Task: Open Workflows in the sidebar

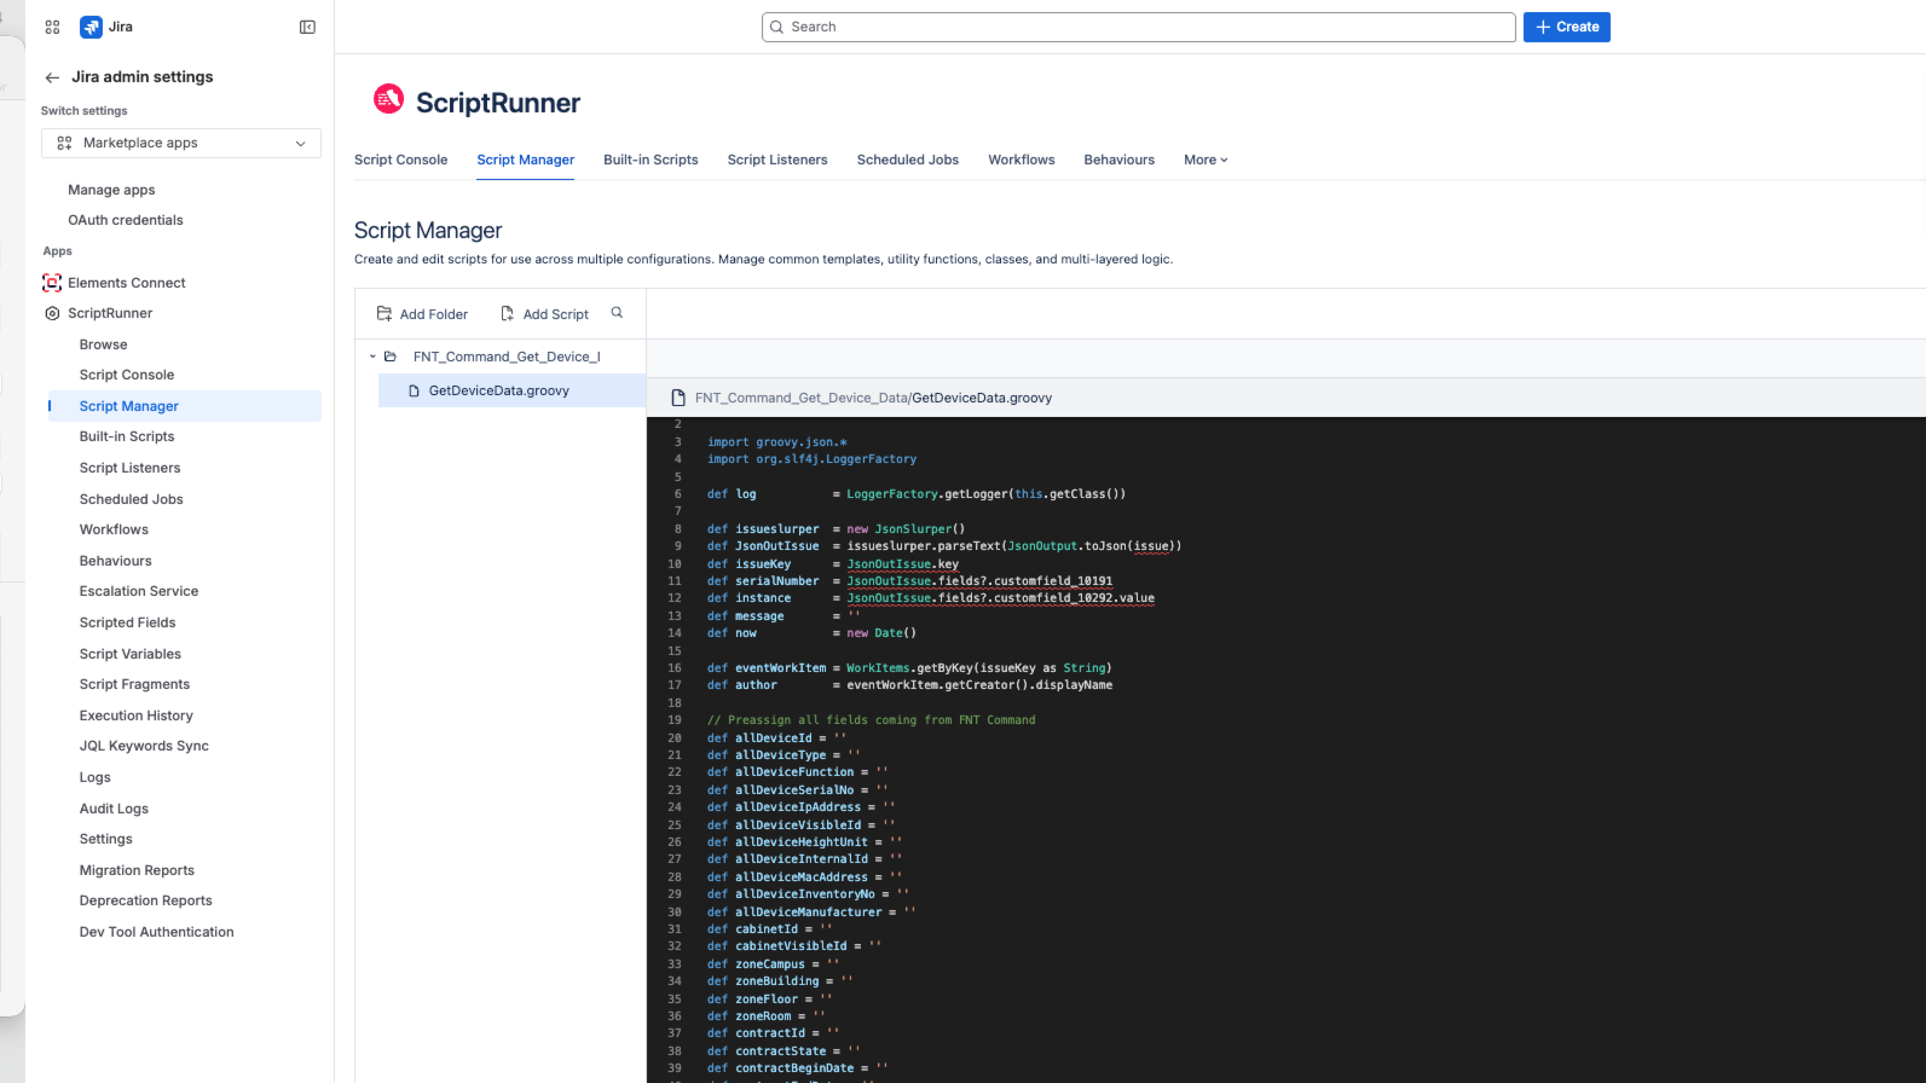Action: 114,529
